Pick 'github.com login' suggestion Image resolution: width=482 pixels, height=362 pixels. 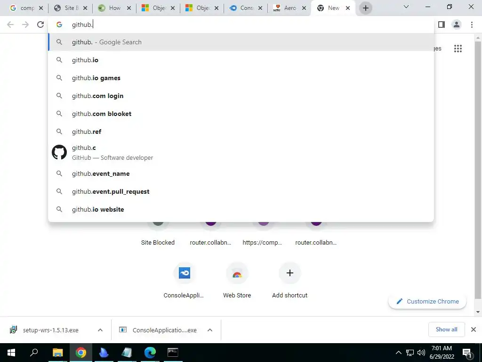(x=241, y=96)
